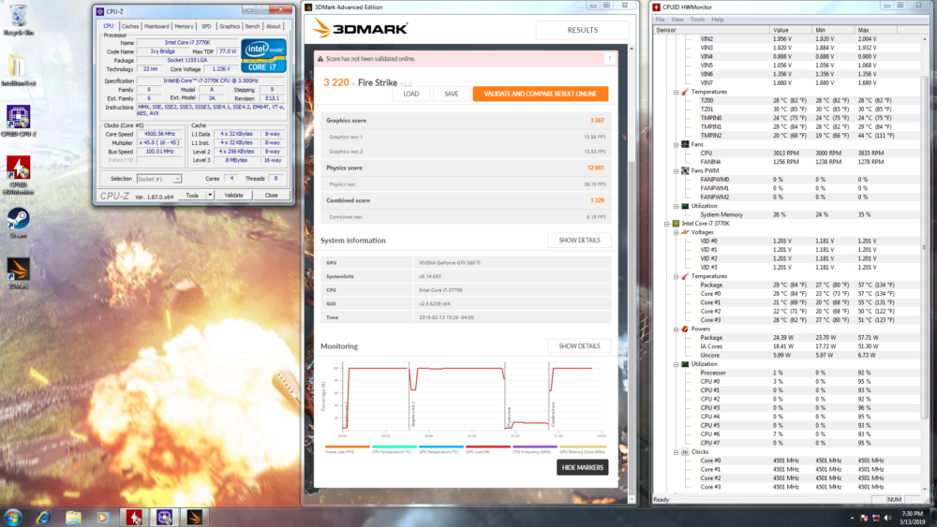Switch to CPU-Z via its taskbar icon
The width and height of the screenshot is (937, 527).
tap(164, 517)
